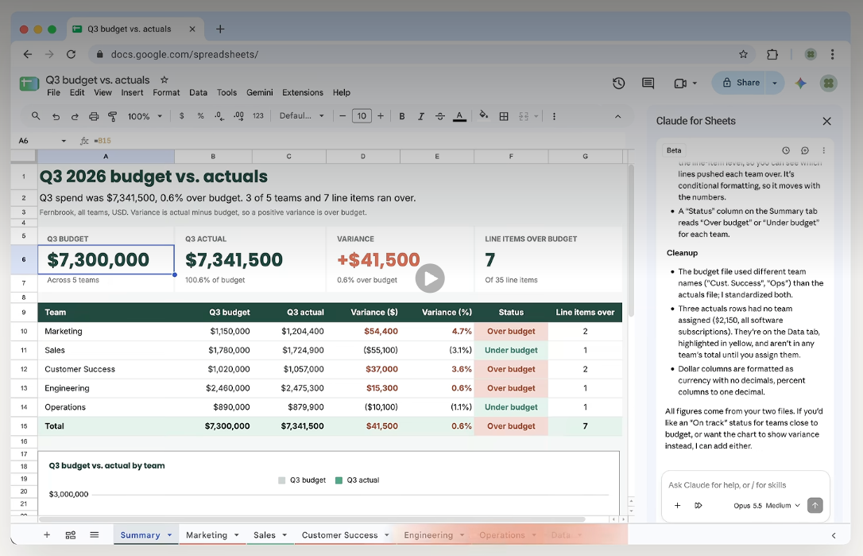Image resolution: width=863 pixels, height=556 pixels.
Task: Open the Gemini menu
Action: coord(259,92)
